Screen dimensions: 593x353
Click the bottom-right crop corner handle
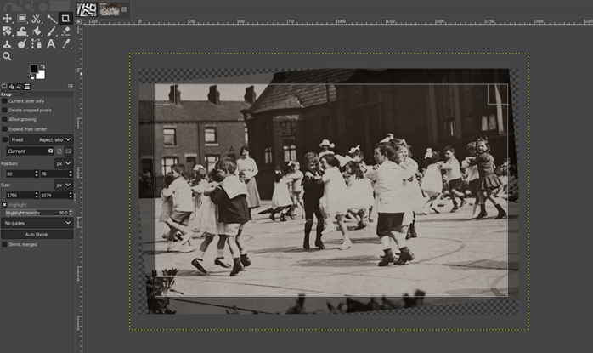pyautogui.click(x=498, y=287)
